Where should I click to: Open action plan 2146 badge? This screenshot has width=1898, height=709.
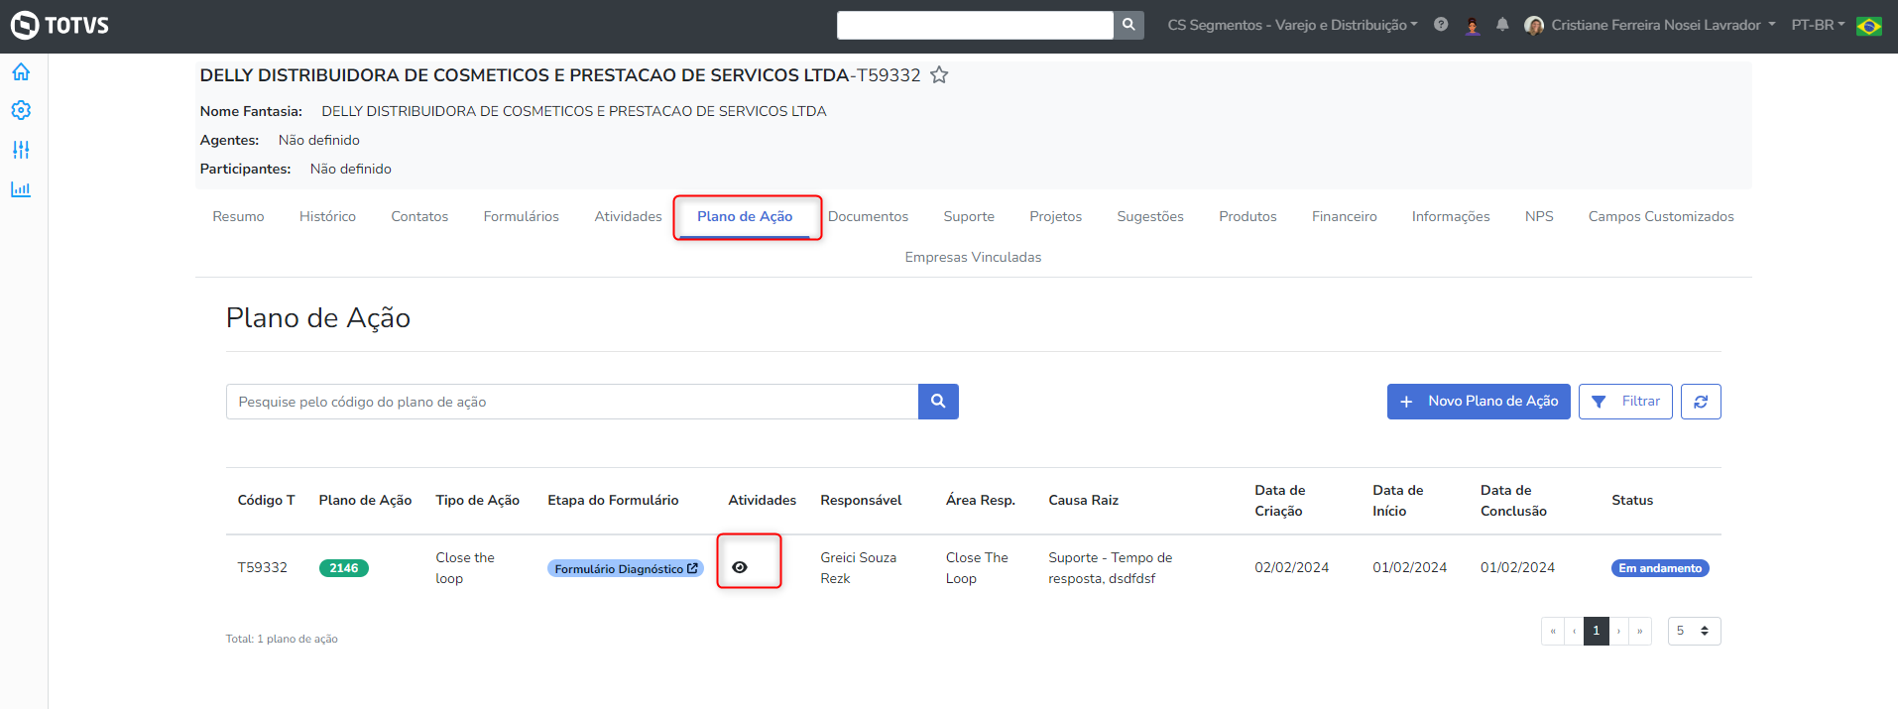tap(344, 568)
